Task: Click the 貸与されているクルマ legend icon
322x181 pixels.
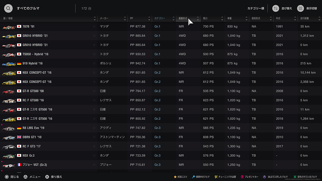Action: point(295,177)
